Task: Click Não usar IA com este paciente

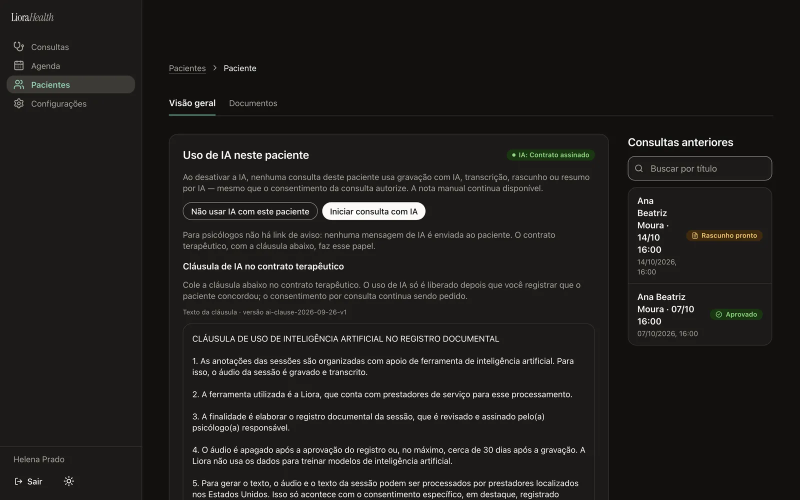Action: click(250, 211)
